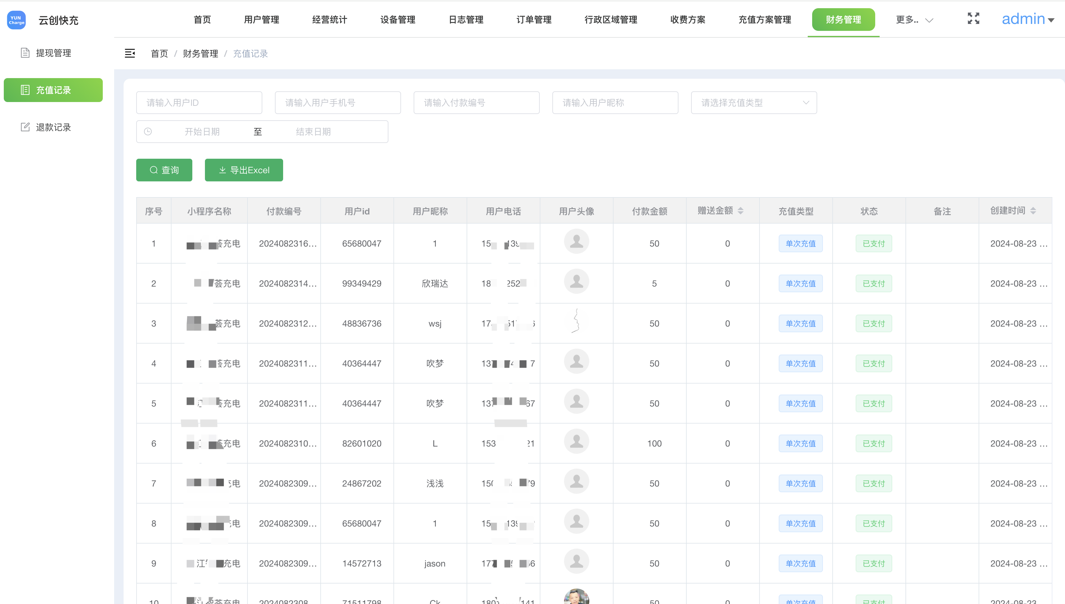This screenshot has width=1065, height=604.
Task: Click the 结束日期 end date field
Action: tap(313, 132)
